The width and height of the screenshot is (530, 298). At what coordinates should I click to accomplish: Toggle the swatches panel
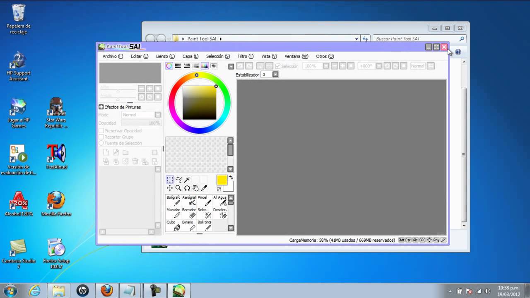pos(205,66)
